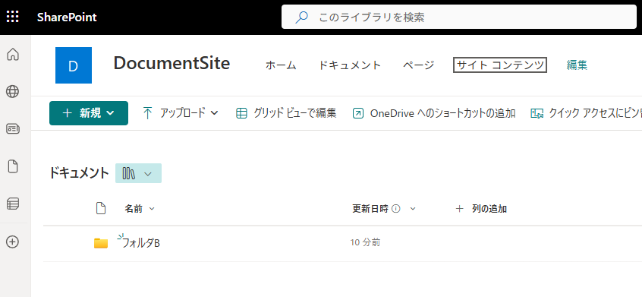The width and height of the screenshot is (642, 297).
Task: Open the 名前 column header dropdown
Action: click(x=140, y=209)
